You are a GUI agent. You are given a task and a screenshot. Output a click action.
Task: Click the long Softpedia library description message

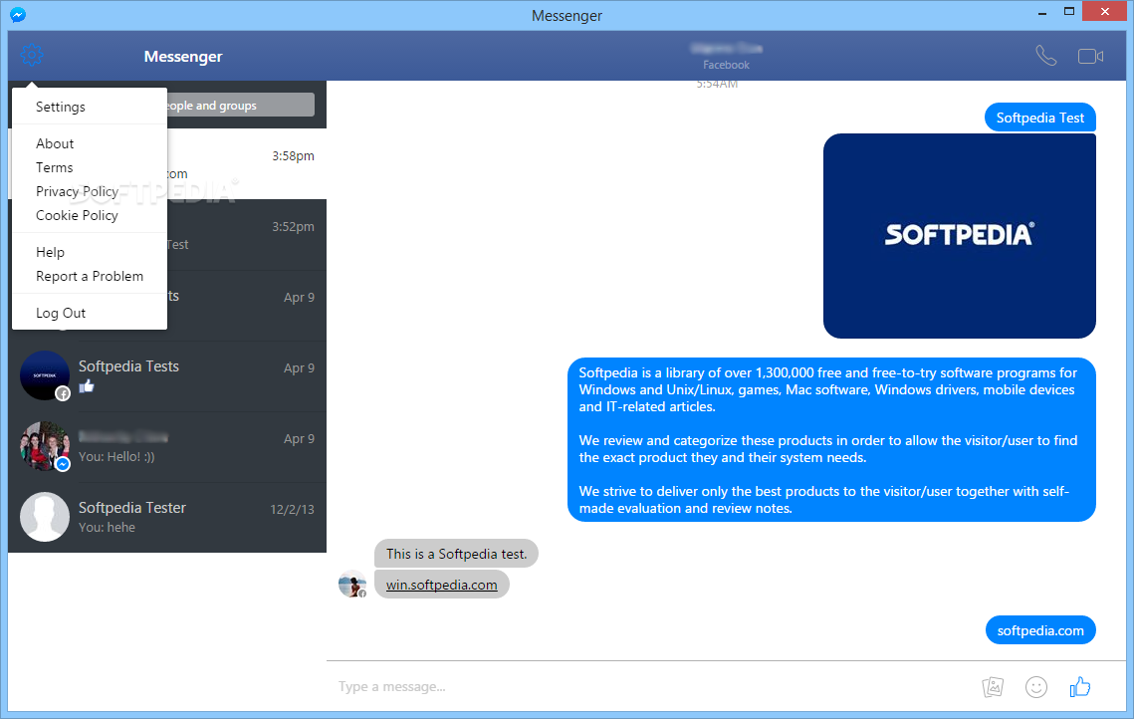(x=831, y=440)
